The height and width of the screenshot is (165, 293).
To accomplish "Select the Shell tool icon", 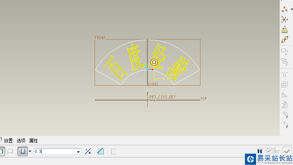I will coord(285,85).
